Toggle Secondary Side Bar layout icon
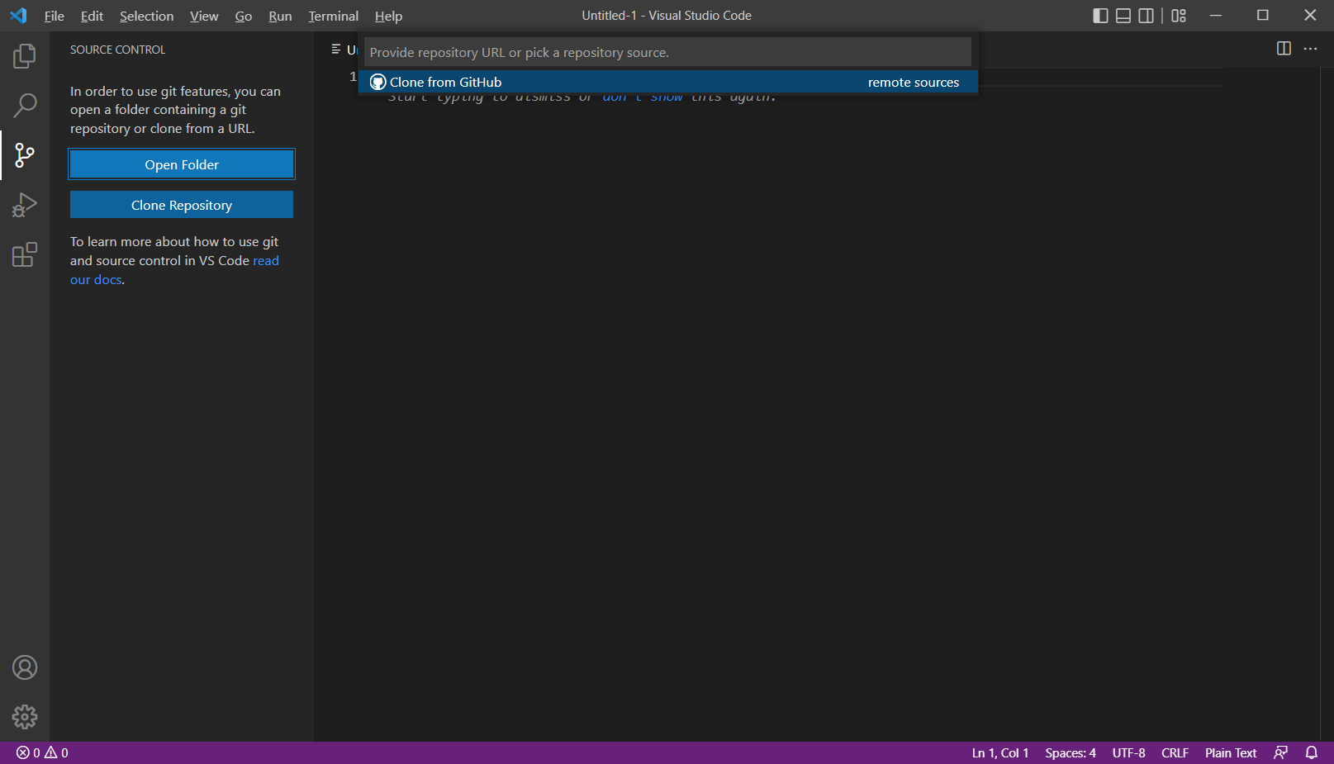The height and width of the screenshot is (764, 1334). 1146,16
